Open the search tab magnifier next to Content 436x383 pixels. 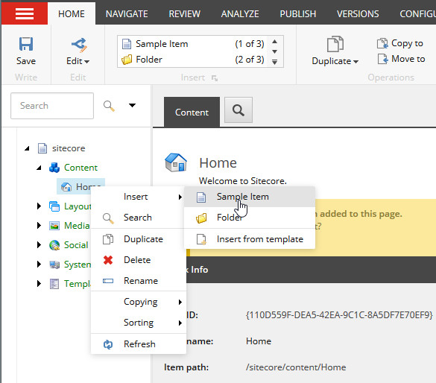(238, 110)
